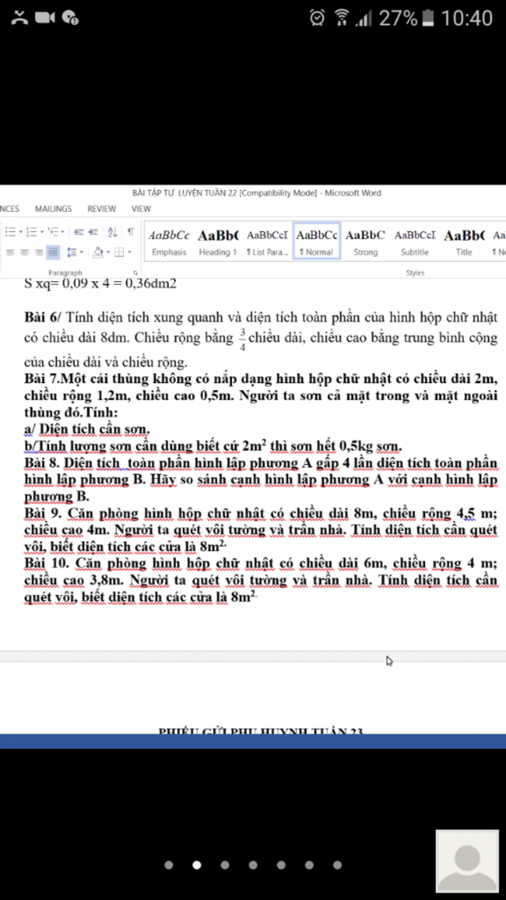The width and height of the screenshot is (506, 900).
Task: Open the Multilevel List dropdown arrow
Action: pos(63,231)
